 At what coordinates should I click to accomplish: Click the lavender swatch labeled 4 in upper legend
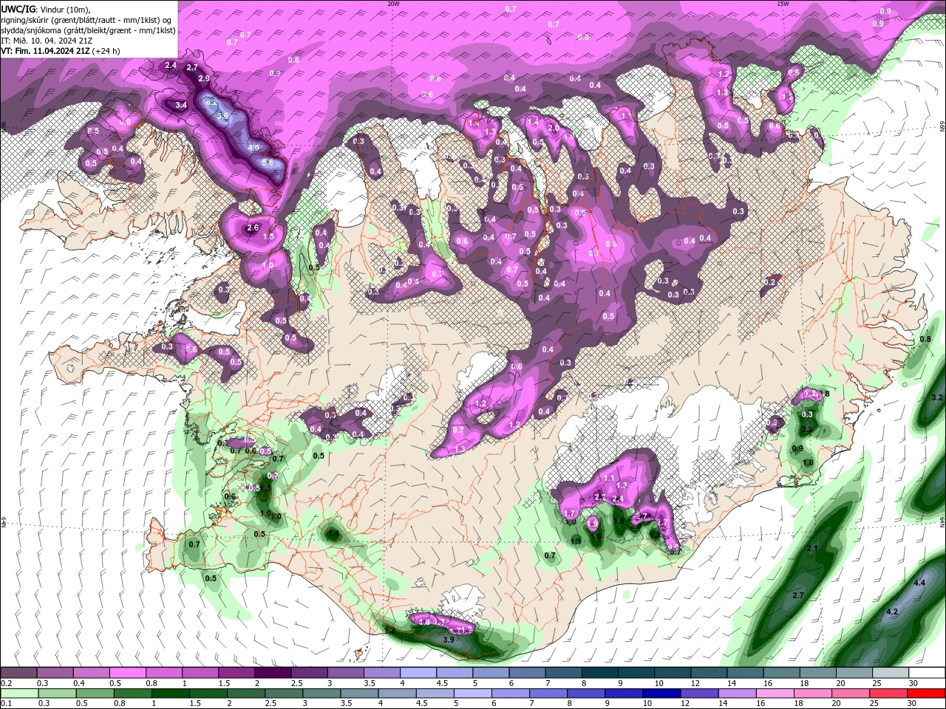pos(417,672)
